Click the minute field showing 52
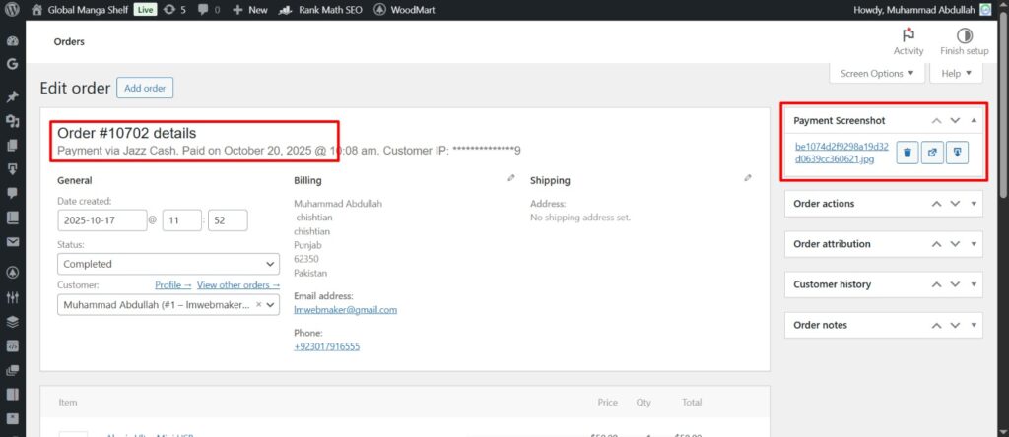The height and width of the screenshot is (437, 1009). [228, 220]
